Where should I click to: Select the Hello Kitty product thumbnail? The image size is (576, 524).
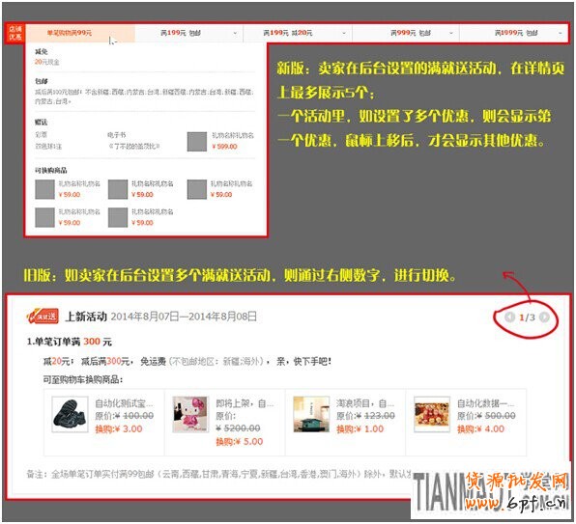tap(190, 414)
